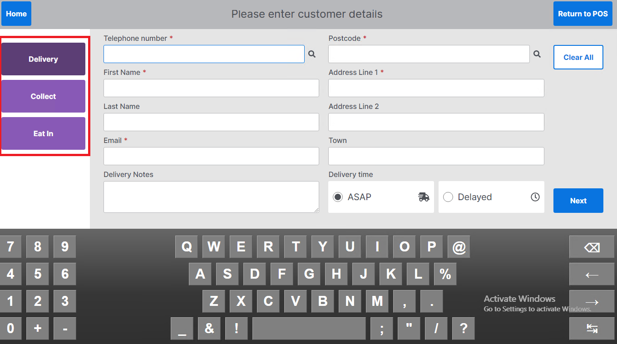The width and height of the screenshot is (617, 344).
Task: Go to Home using the top-left button
Action: click(16, 14)
